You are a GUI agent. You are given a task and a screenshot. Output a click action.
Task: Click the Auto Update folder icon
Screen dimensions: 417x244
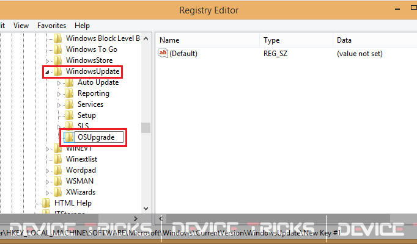point(70,82)
